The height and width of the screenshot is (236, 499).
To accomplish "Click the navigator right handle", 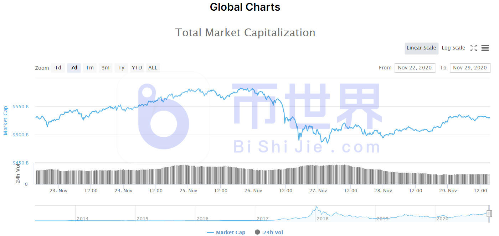I will 489,214.
